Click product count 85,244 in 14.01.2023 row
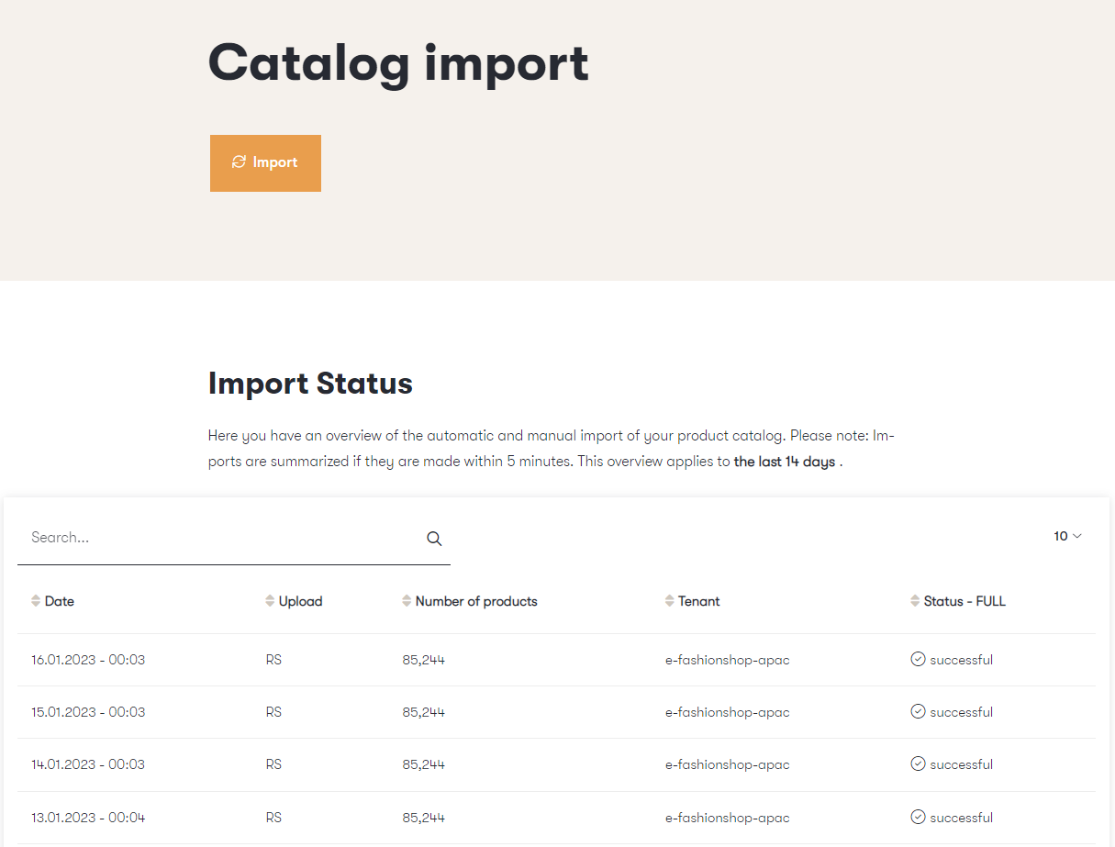1115x847 pixels. (x=424, y=764)
